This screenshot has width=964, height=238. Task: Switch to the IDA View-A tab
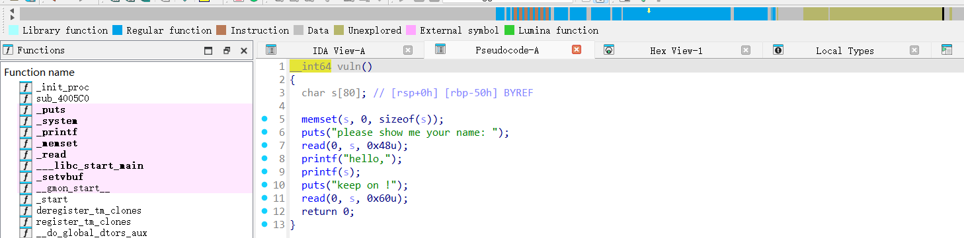click(339, 51)
